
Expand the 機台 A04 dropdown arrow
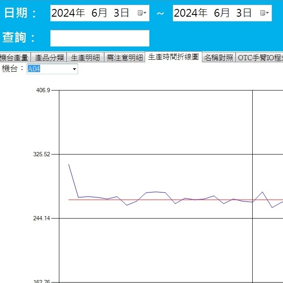click(74, 69)
